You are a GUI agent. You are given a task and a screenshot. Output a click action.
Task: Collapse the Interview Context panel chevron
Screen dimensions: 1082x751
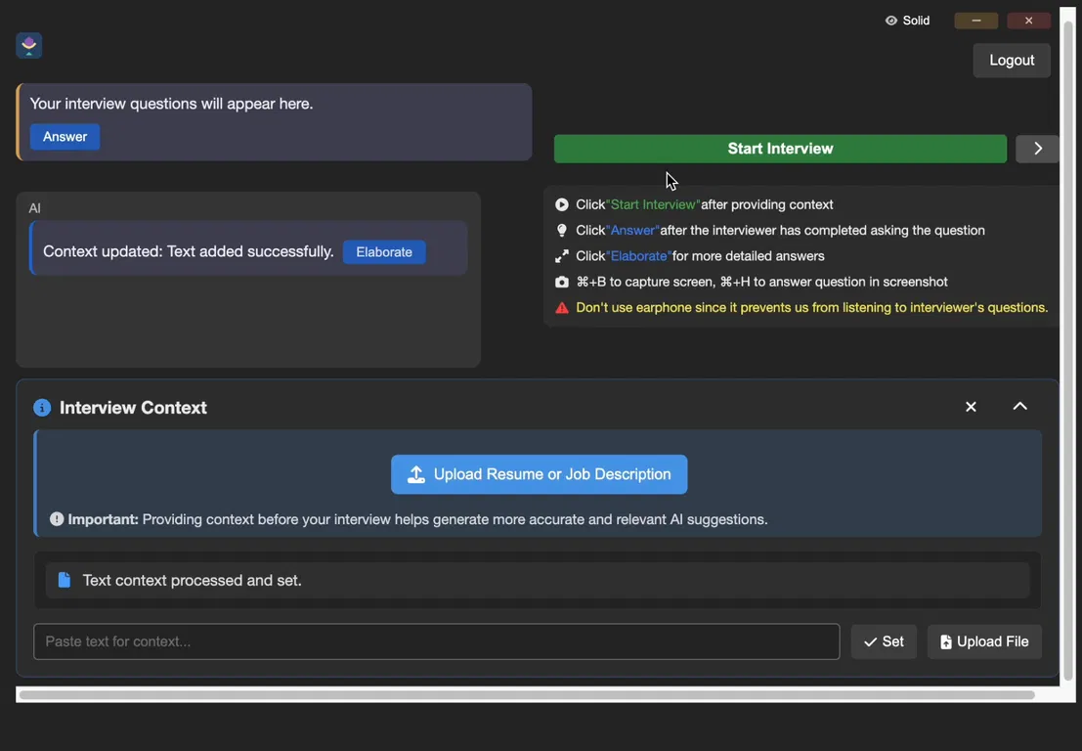1019,406
